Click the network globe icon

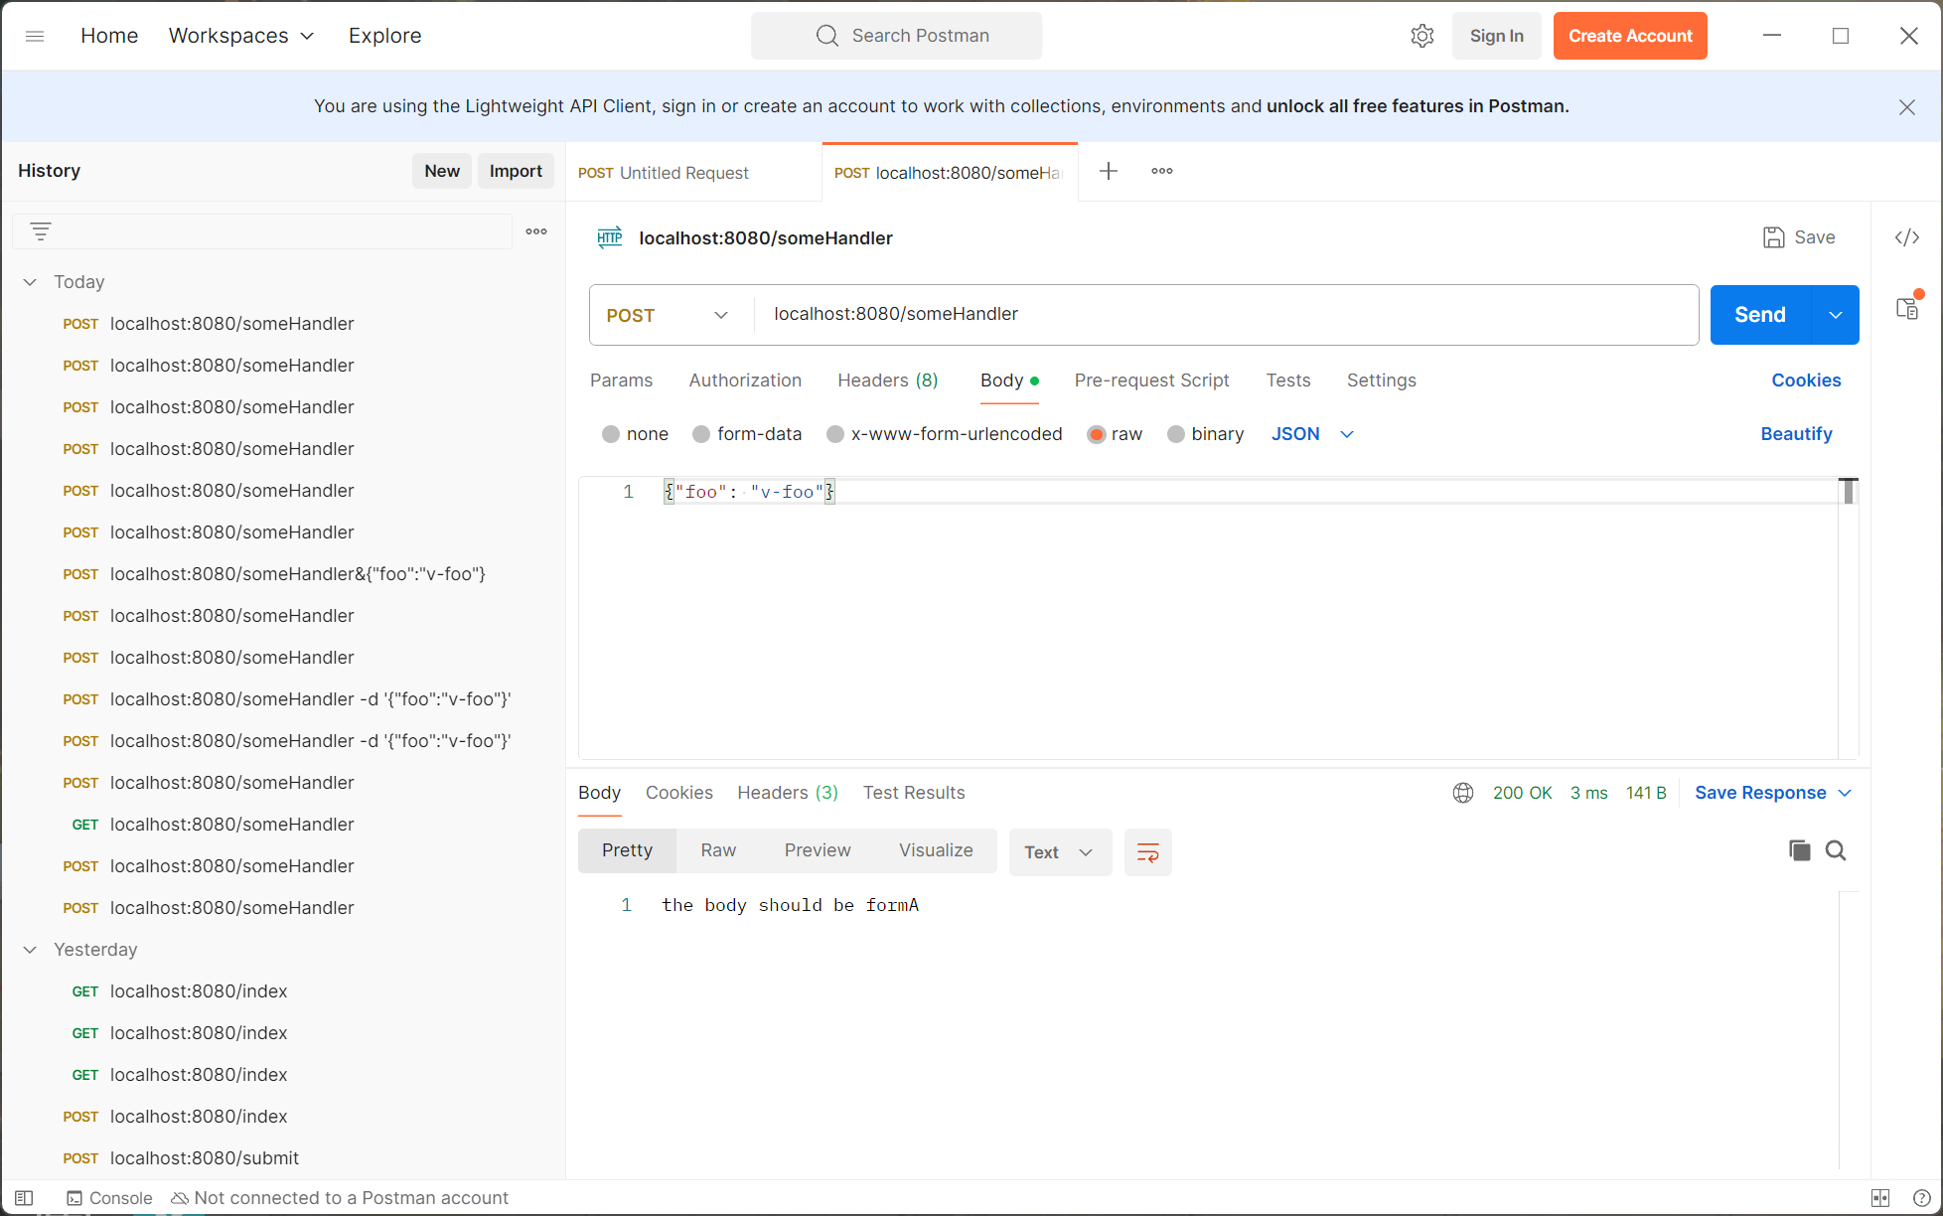click(1463, 793)
